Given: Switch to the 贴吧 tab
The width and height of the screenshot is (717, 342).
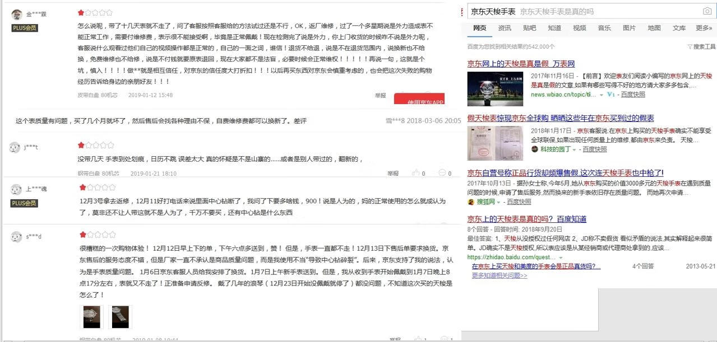Looking at the screenshot, I should point(529,28).
